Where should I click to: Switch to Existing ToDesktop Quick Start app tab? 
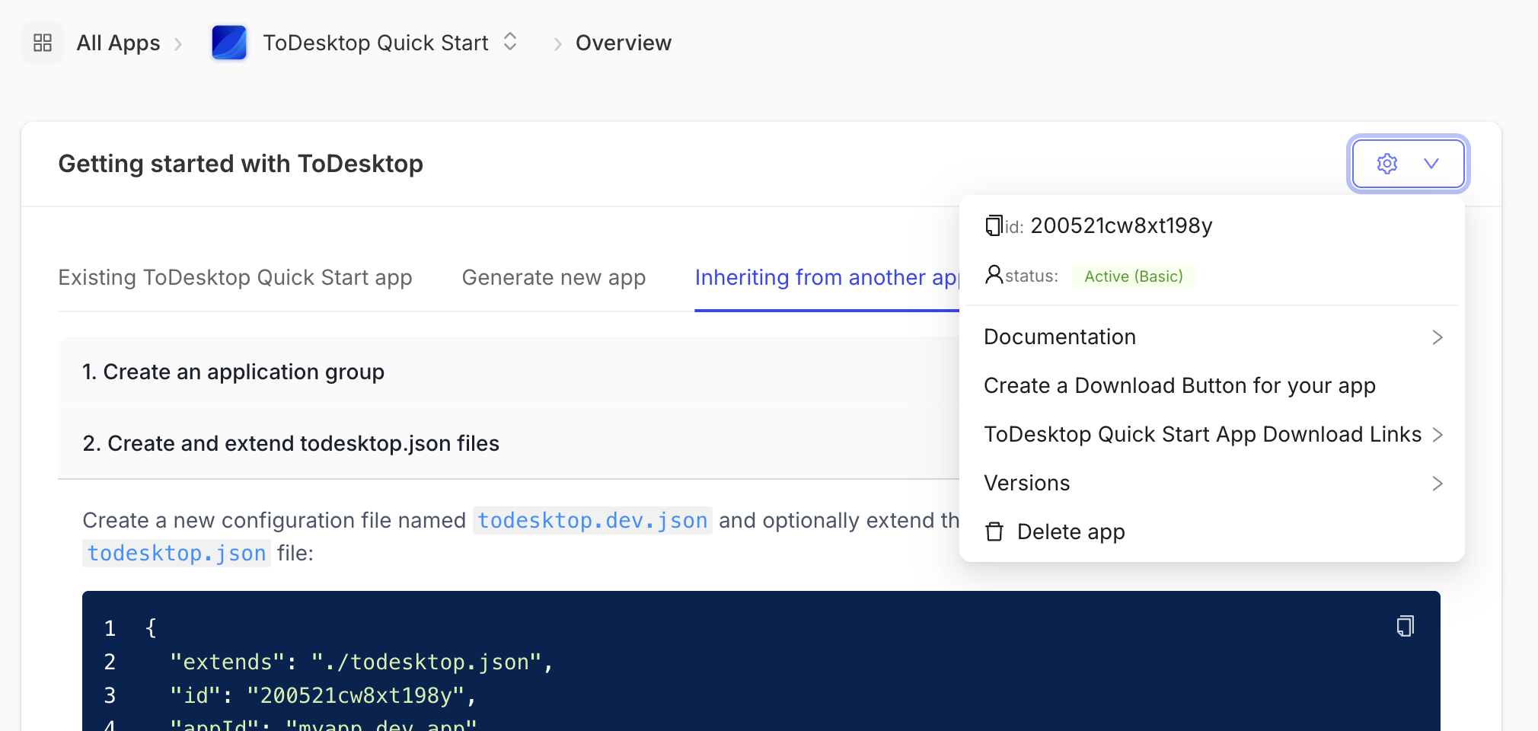pyautogui.click(x=235, y=277)
